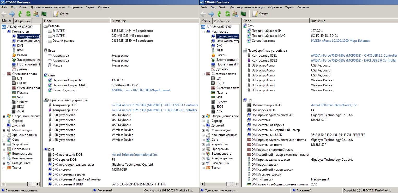Select the BIOS icon in right window tree

tap(213, 107)
